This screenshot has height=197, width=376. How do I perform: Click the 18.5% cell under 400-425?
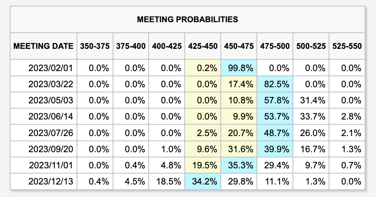point(167,181)
